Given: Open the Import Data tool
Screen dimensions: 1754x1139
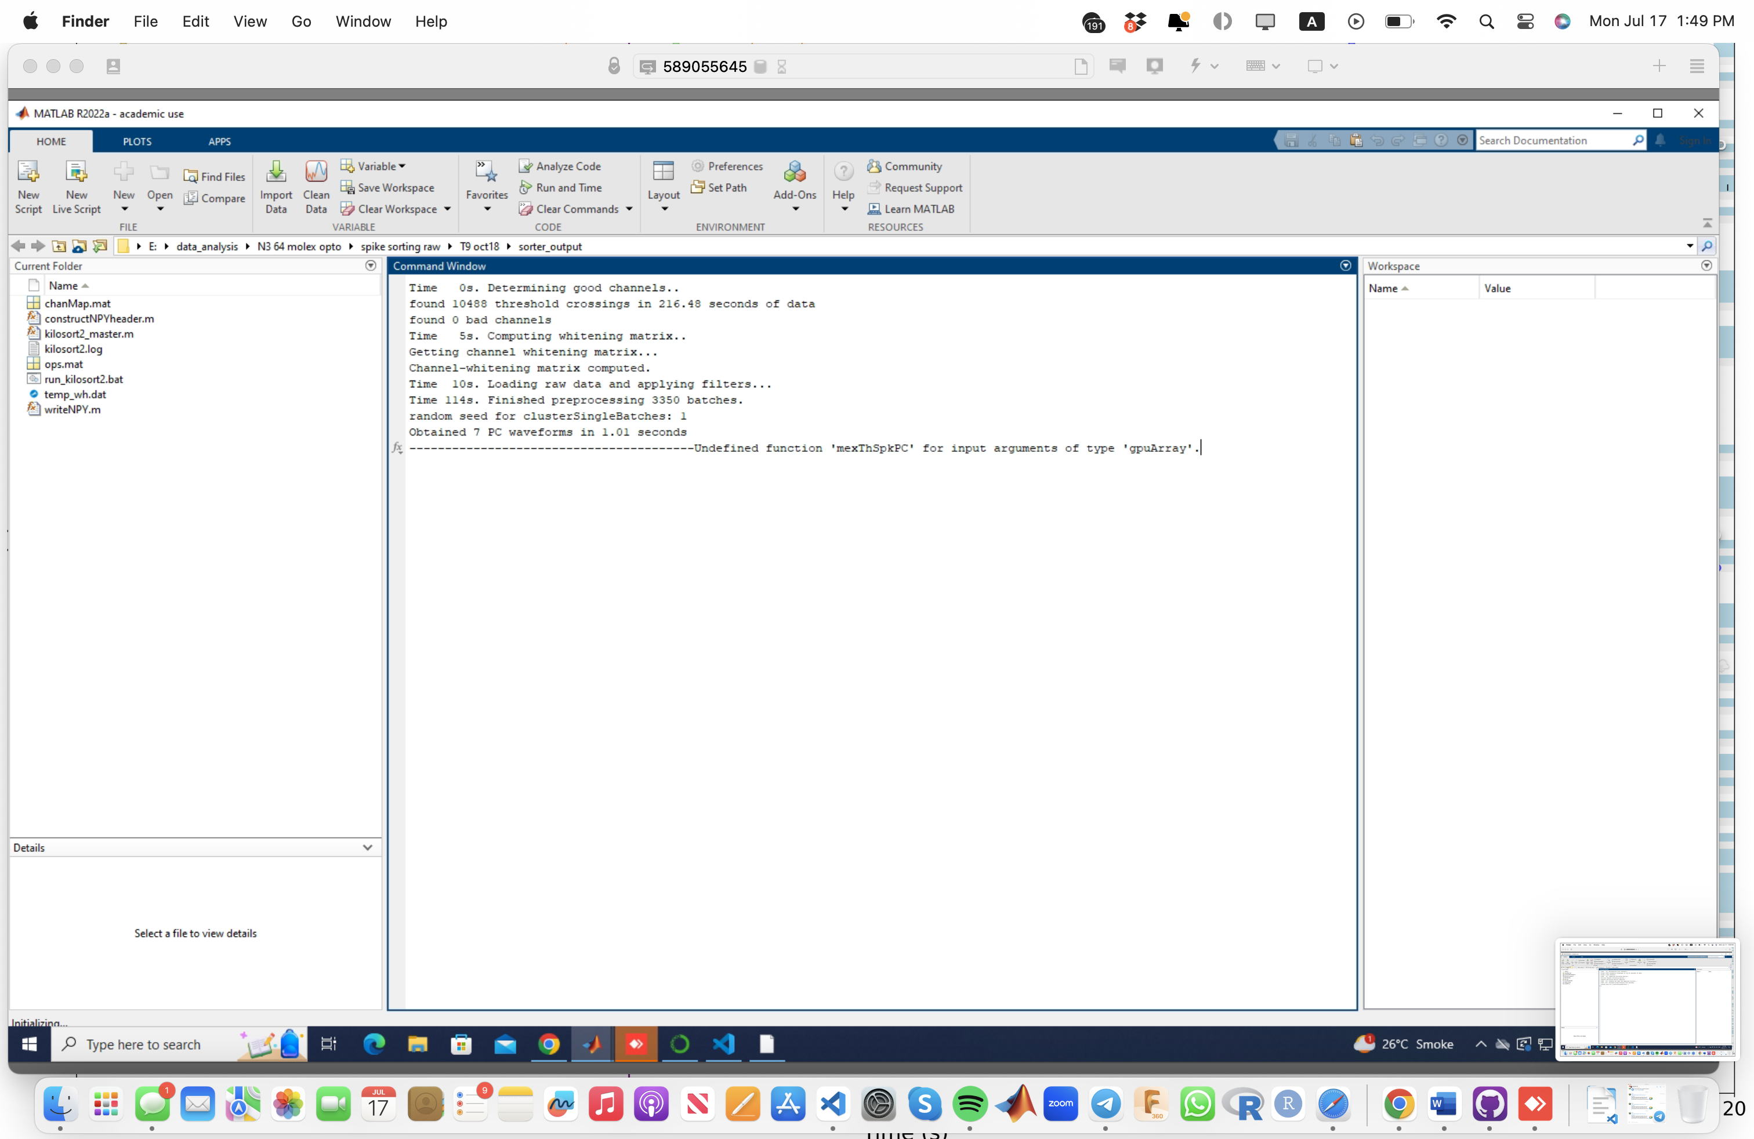Looking at the screenshot, I should coord(276,186).
